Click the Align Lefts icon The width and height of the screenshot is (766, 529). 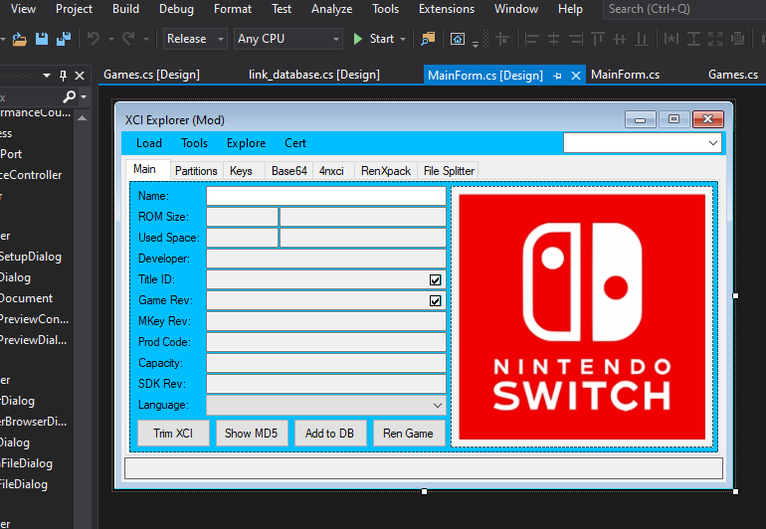531,39
